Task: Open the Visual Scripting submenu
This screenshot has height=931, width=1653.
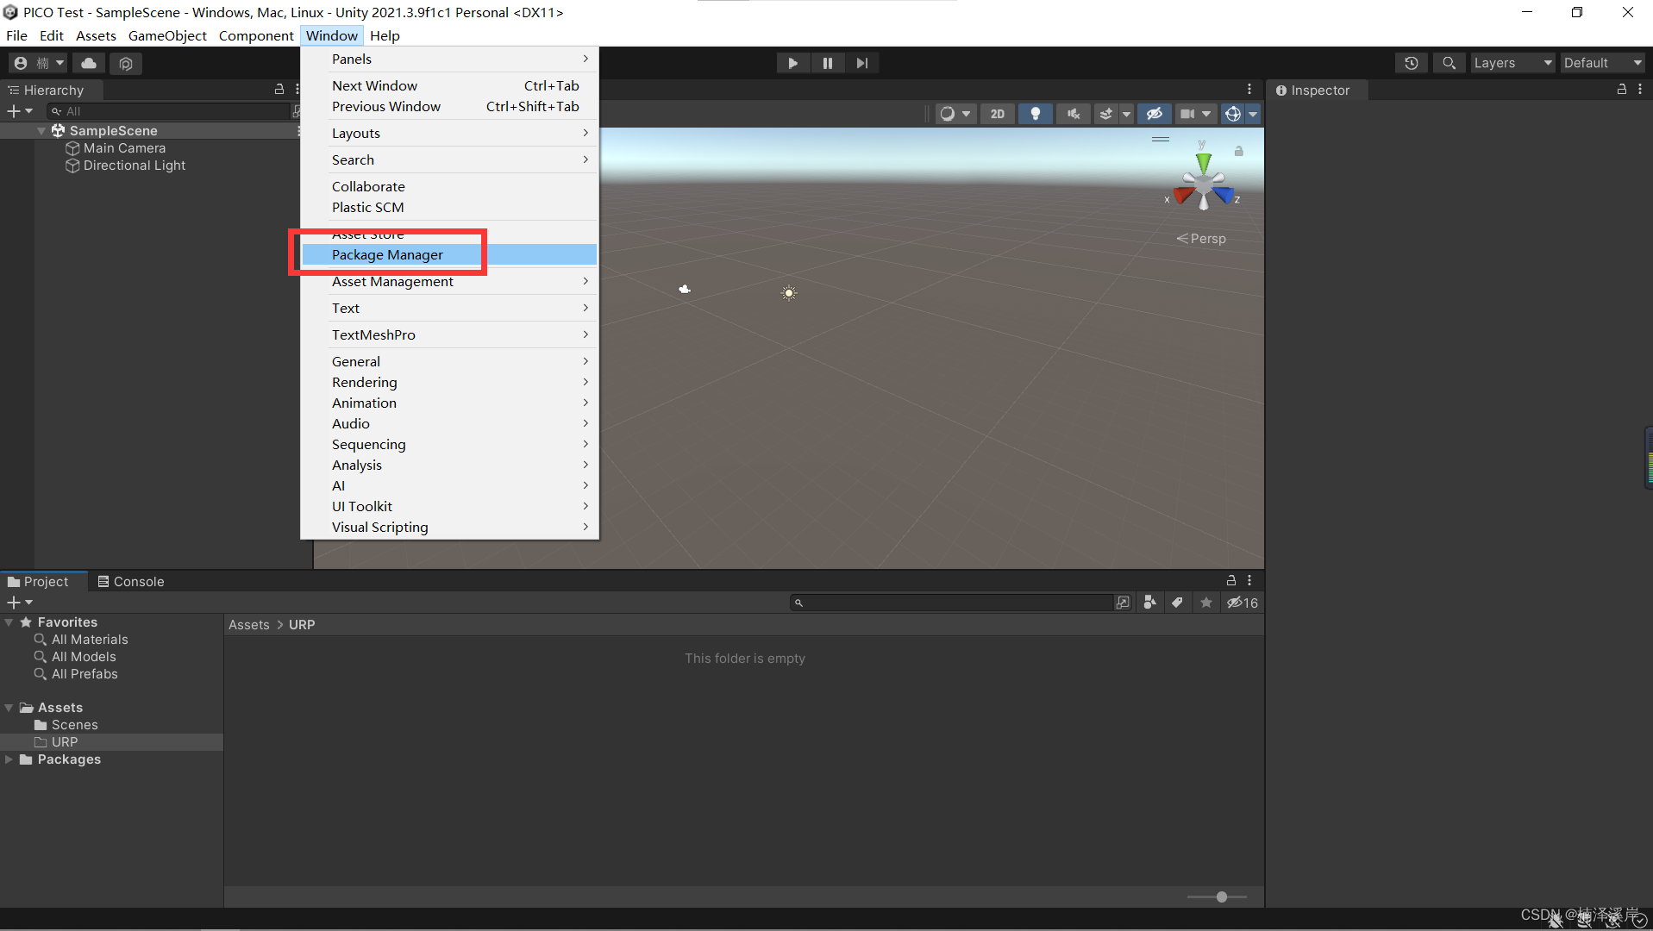Action: pos(449,527)
